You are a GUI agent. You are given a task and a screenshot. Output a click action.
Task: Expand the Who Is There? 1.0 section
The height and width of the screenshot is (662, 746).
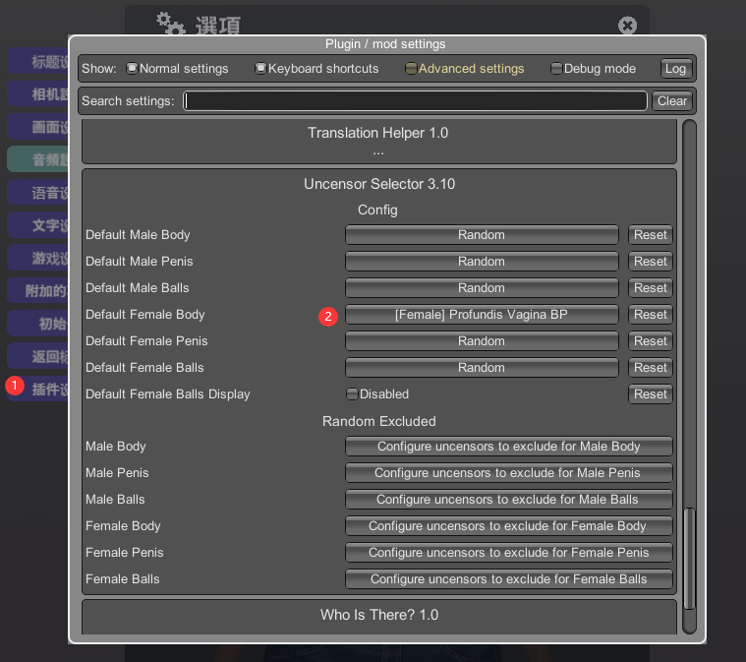(378, 615)
